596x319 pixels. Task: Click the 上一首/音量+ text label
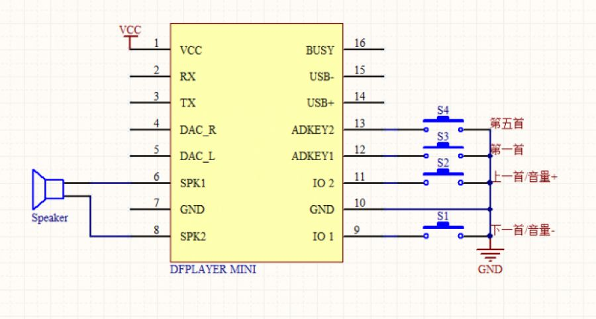pyautogui.click(x=525, y=177)
